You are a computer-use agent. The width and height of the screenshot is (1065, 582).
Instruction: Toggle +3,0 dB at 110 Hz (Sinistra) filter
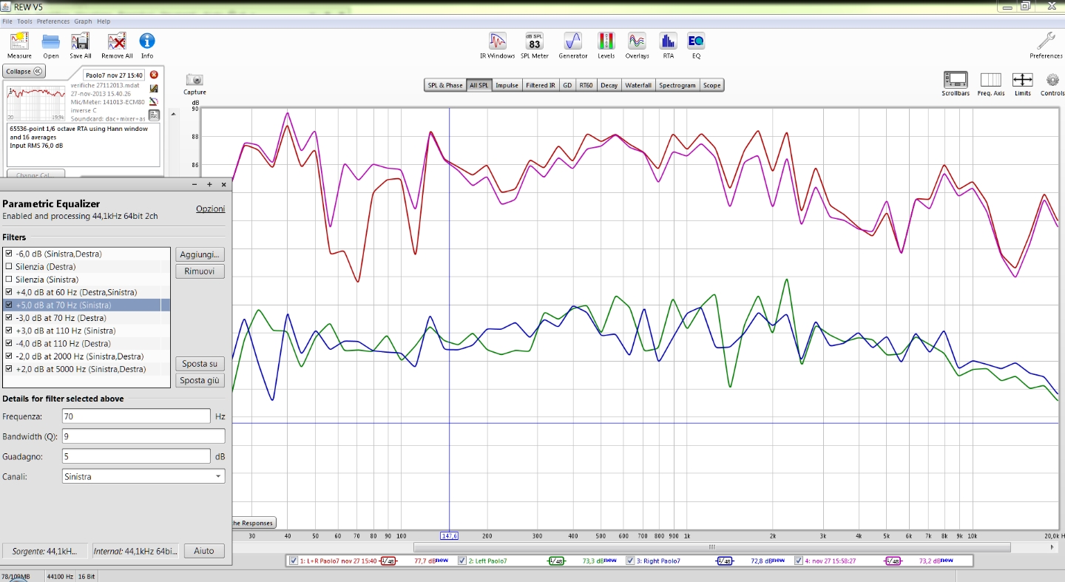click(9, 331)
